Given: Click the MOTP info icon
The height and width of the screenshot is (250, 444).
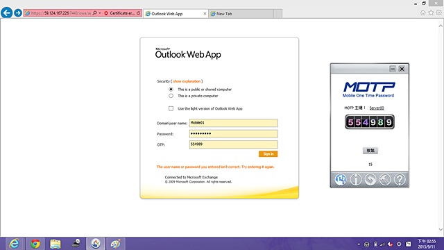Looking at the screenshot, I should pyautogui.click(x=356, y=179).
